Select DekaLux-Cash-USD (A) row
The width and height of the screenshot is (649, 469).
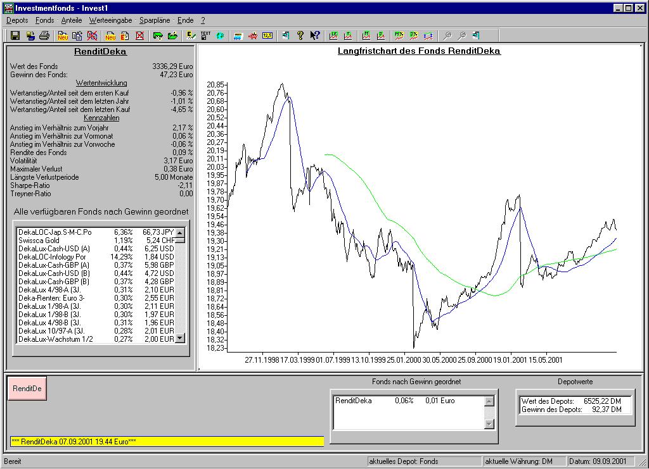(x=96, y=249)
